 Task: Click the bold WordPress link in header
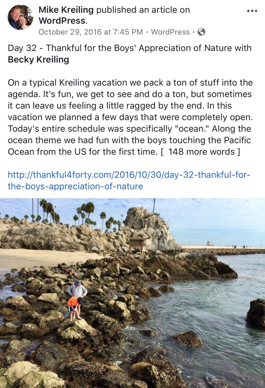[x=62, y=20]
